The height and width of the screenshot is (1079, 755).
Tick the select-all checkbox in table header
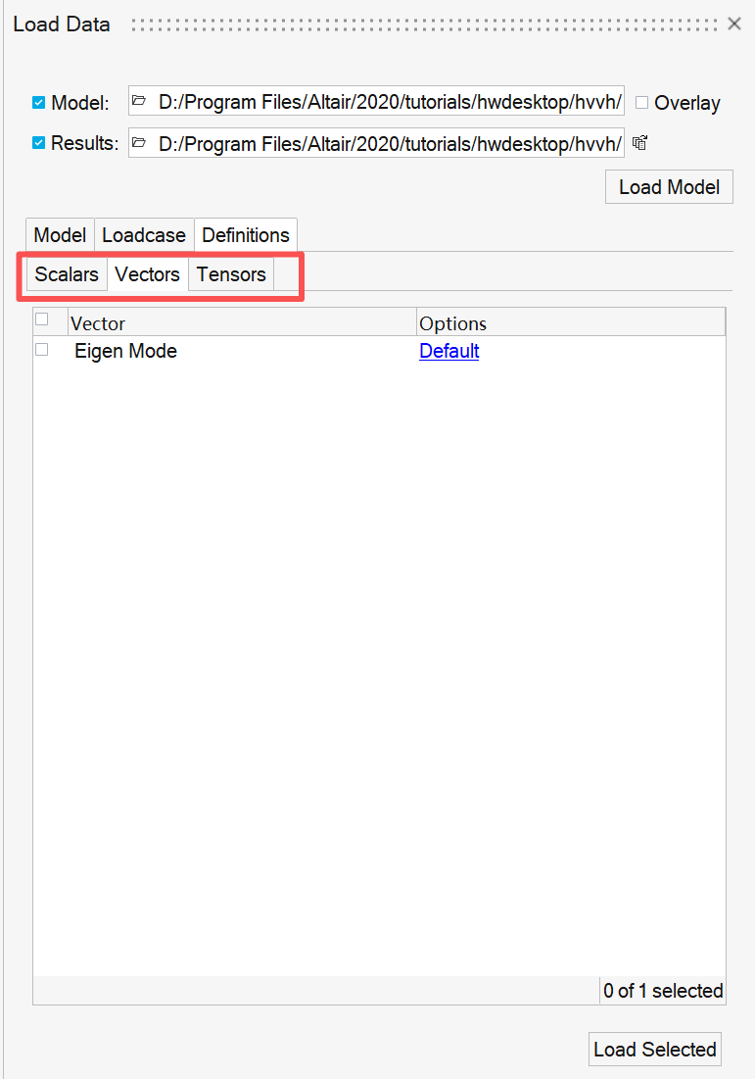point(42,319)
